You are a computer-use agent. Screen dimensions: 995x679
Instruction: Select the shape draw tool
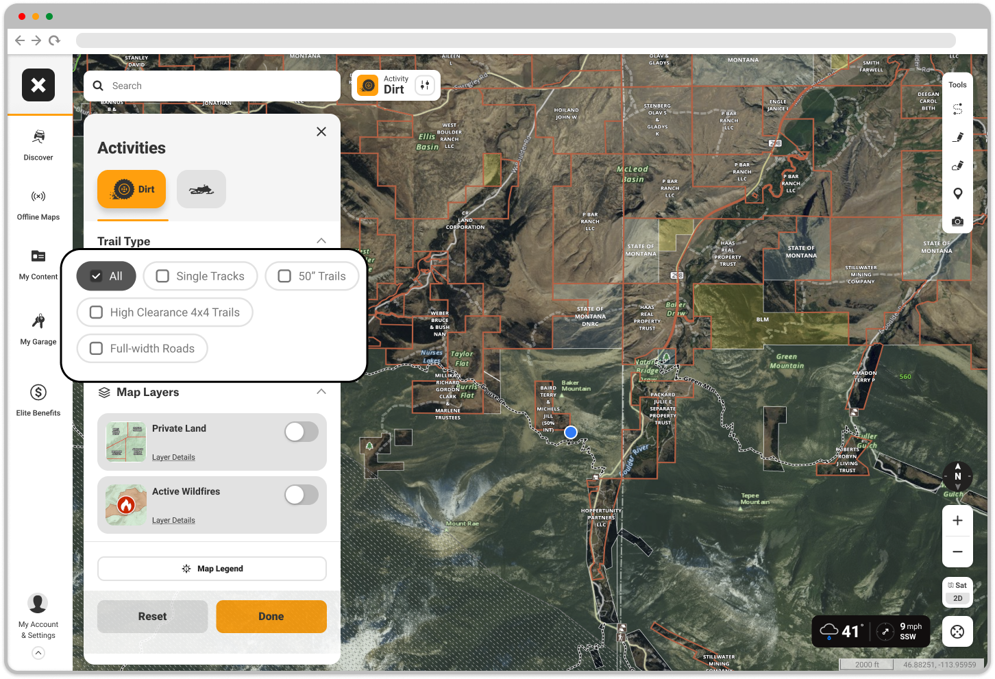(958, 165)
